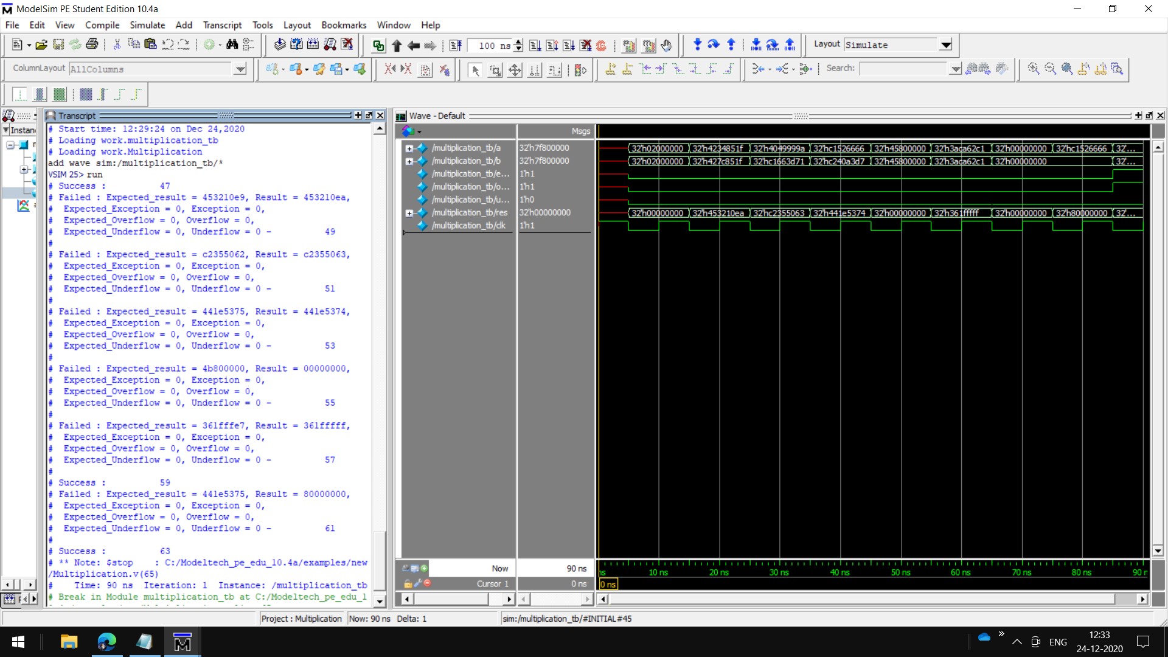Click the Zoom In magnifier icon

pos(1033,69)
